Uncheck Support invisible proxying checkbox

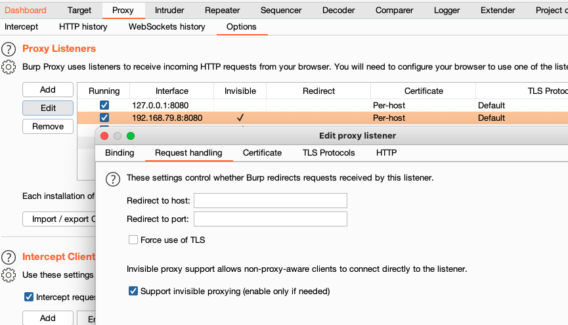click(133, 291)
